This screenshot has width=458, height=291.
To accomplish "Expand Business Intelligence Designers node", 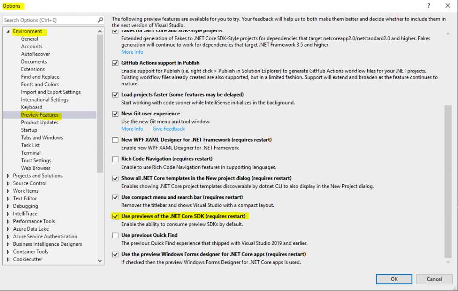I will pos(8,244).
